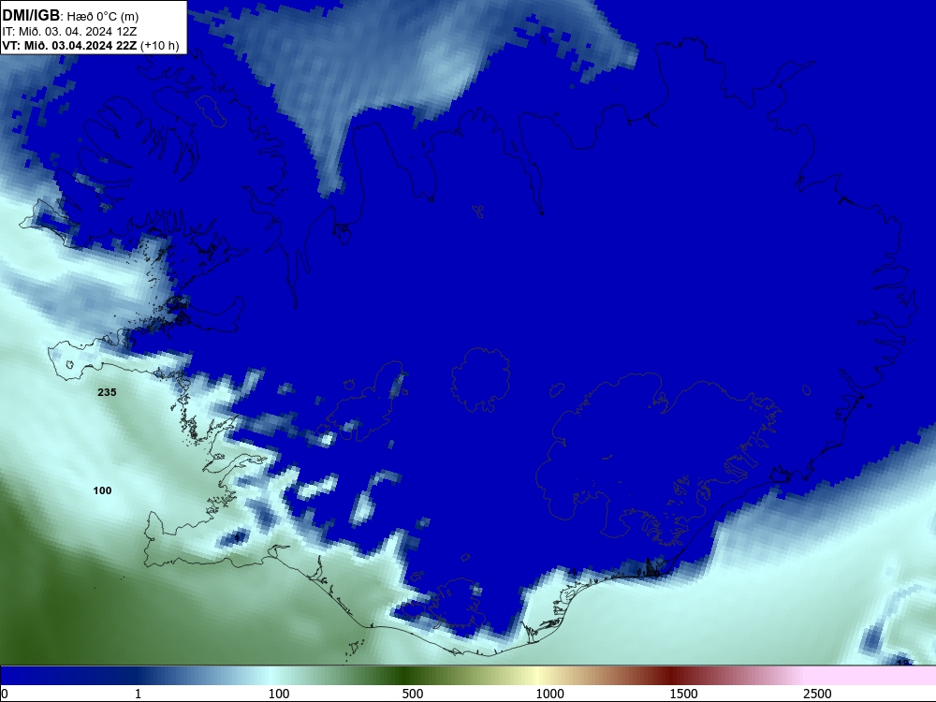This screenshot has width=936, height=702.
Task: Click the 2500 tick on color scale
Action: pos(817,694)
